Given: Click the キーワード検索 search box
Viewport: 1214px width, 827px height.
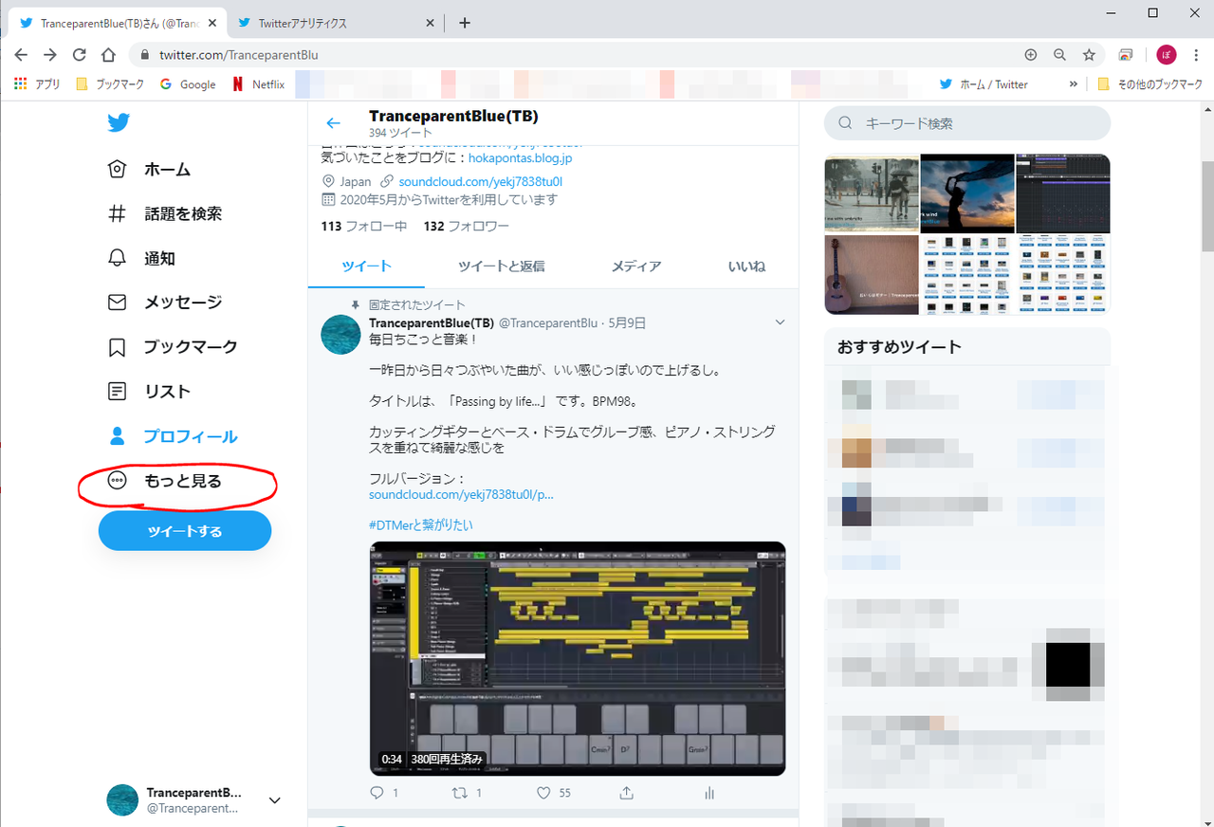Looking at the screenshot, I should [967, 123].
